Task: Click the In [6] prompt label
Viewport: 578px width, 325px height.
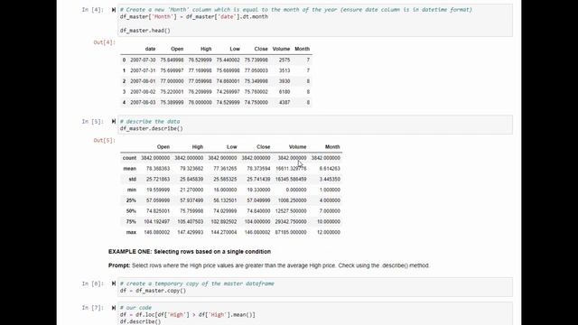Action: (92, 283)
